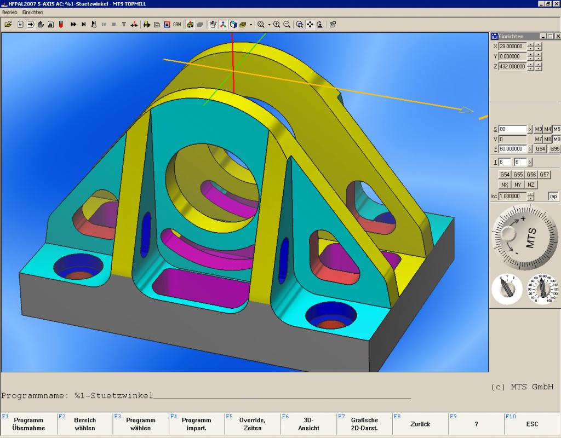Expand the S spindle speed arrow

coord(530,129)
